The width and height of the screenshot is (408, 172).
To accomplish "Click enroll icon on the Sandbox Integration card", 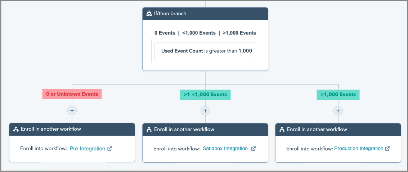I will click(149, 130).
